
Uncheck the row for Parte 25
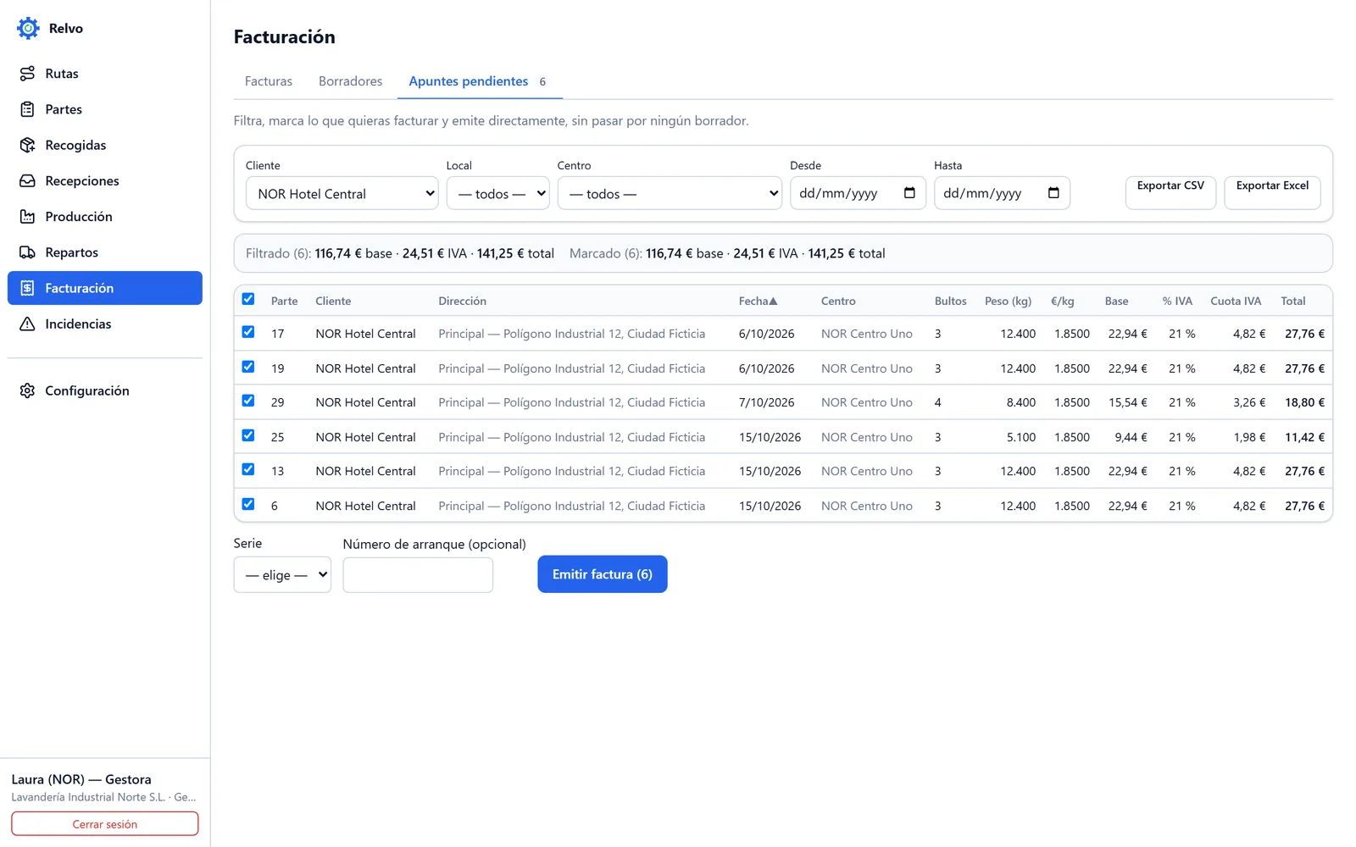point(248,435)
